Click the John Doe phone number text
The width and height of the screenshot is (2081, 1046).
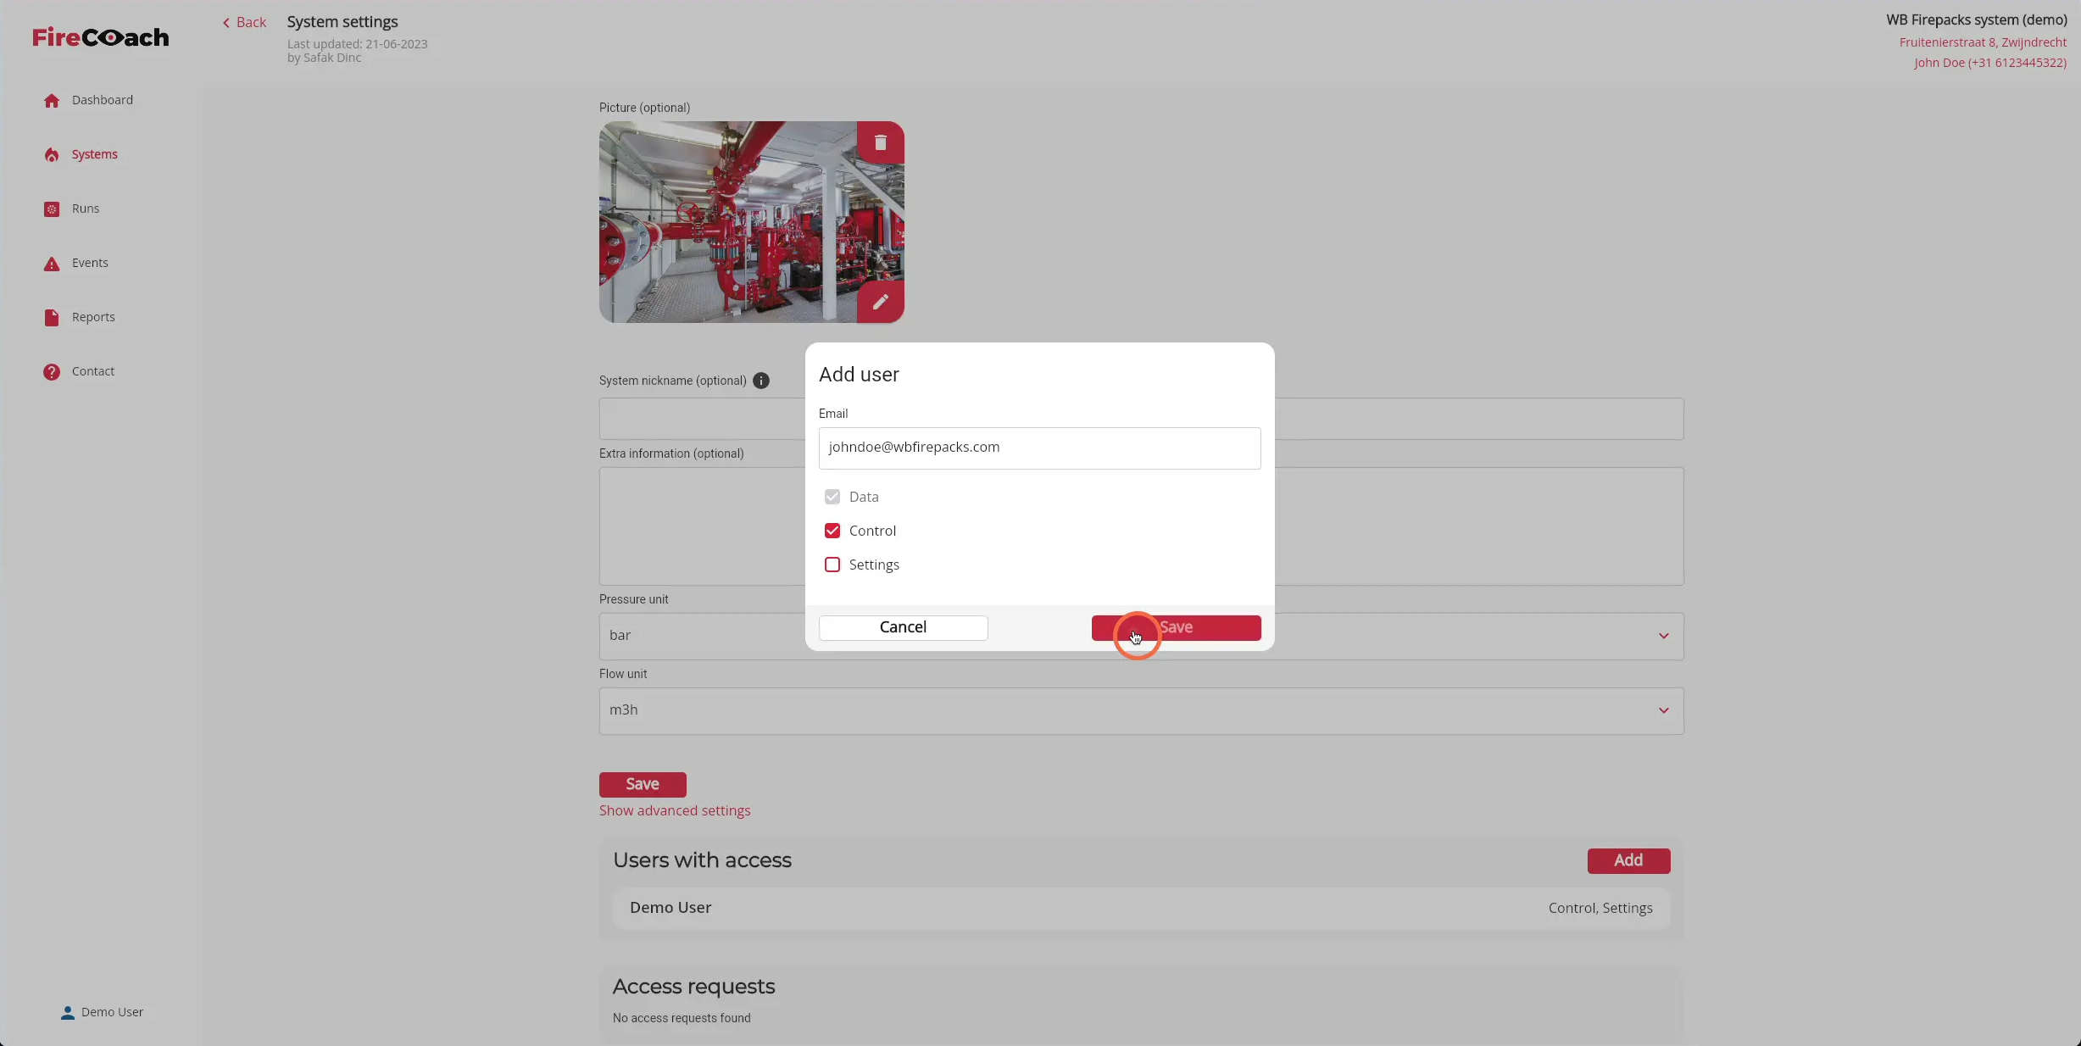tap(1989, 63)
